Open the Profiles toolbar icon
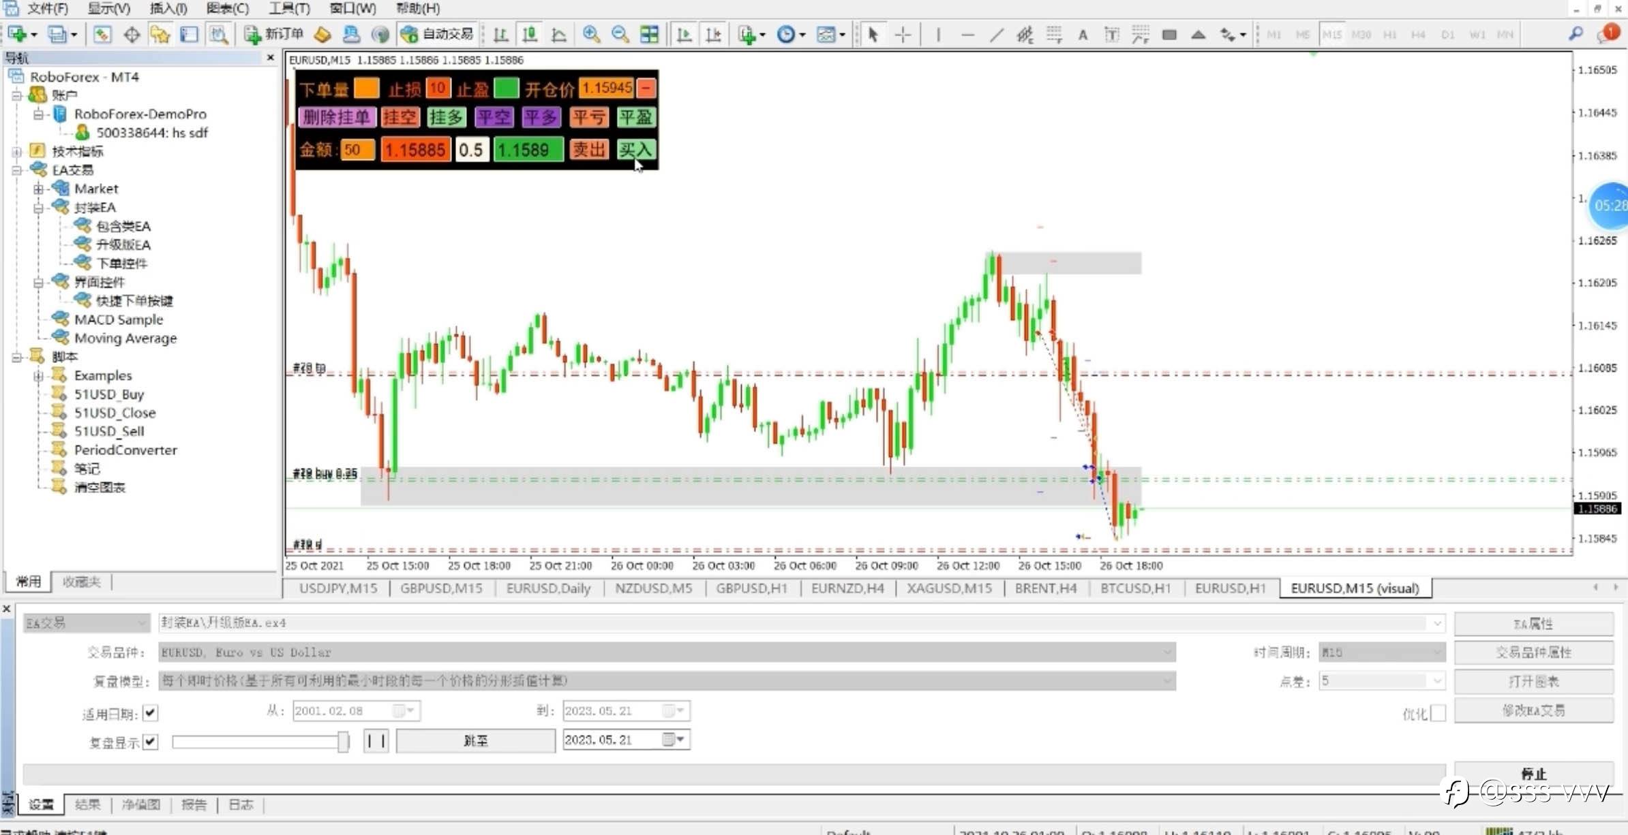Viewport: 1628px width, 835px height. pyautogui.click(x=58, y=34)
